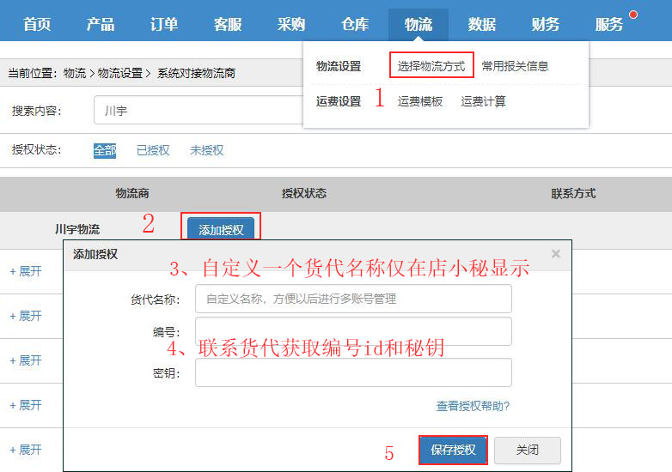Focus the 密钥 input field
The image size is (672, 472).
[353, 372]
